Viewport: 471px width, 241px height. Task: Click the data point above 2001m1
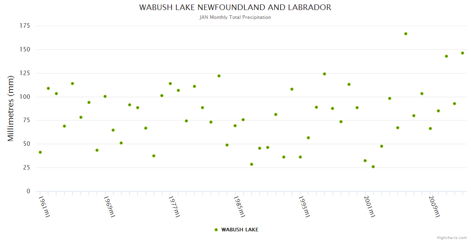(x=365, y=161)
